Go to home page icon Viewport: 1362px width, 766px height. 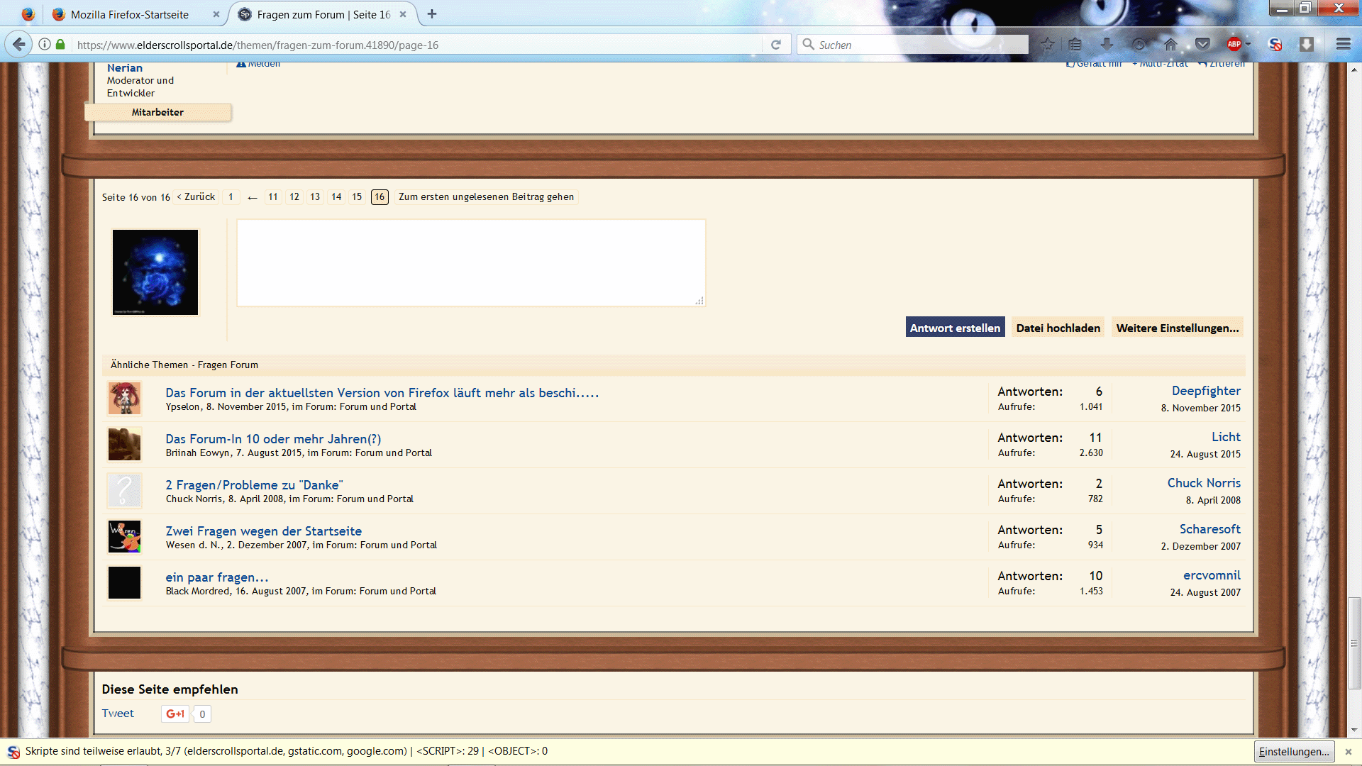(1170, 45)
